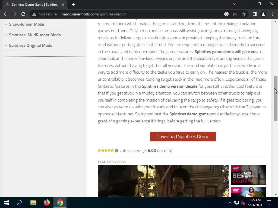Select the second featured video thumbnail
Screen dimensions: 278x208
pos(248,192)
